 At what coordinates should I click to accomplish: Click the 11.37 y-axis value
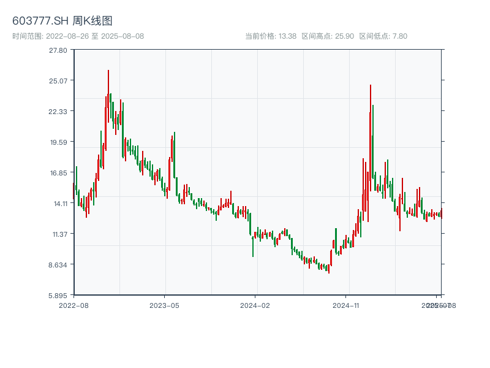tap(60, 234)
